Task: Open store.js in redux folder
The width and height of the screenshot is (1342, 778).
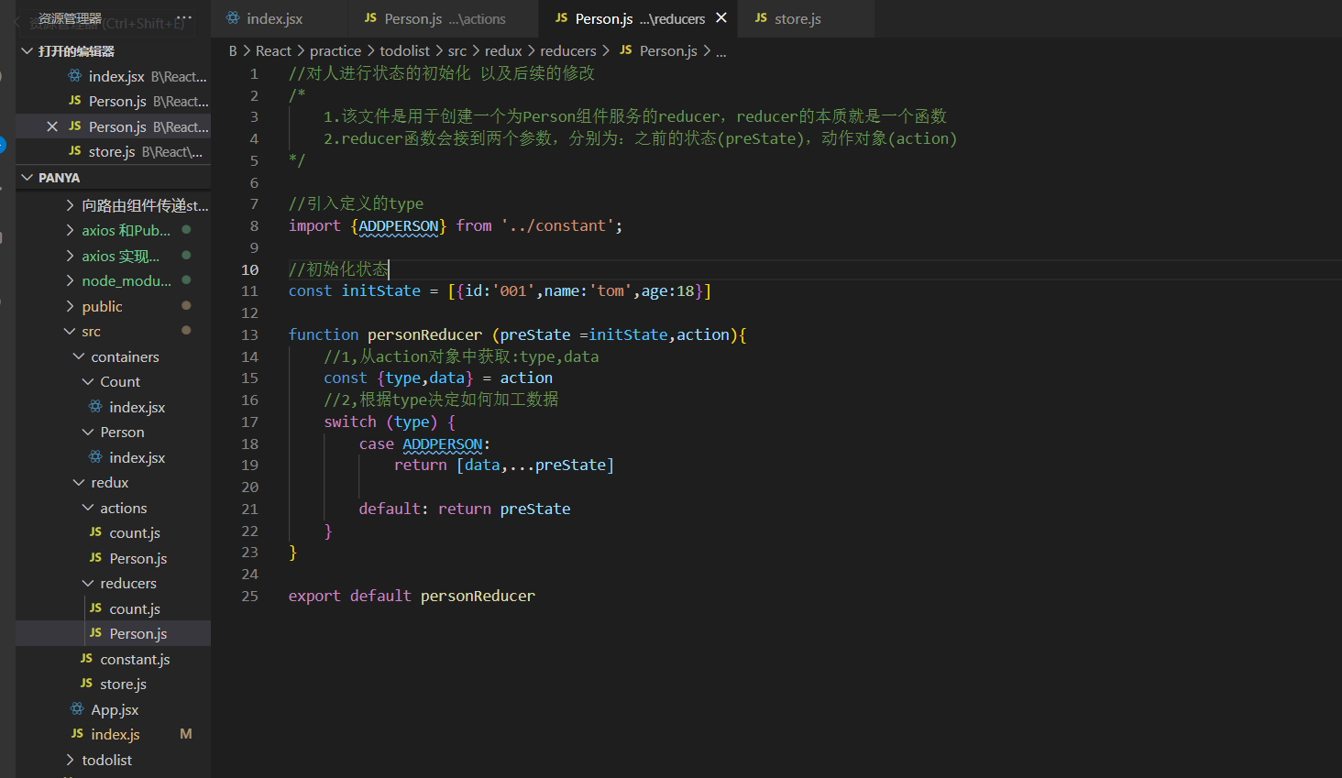Action: 114,685
